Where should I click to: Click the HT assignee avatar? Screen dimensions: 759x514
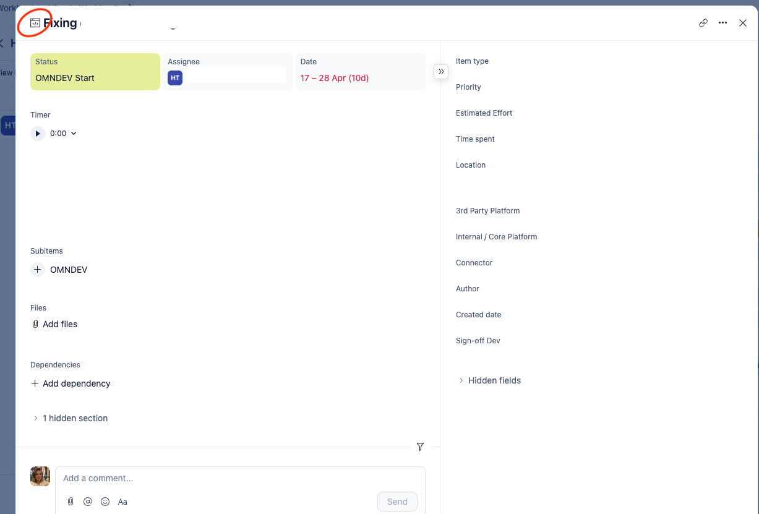(x=175, y=78)
